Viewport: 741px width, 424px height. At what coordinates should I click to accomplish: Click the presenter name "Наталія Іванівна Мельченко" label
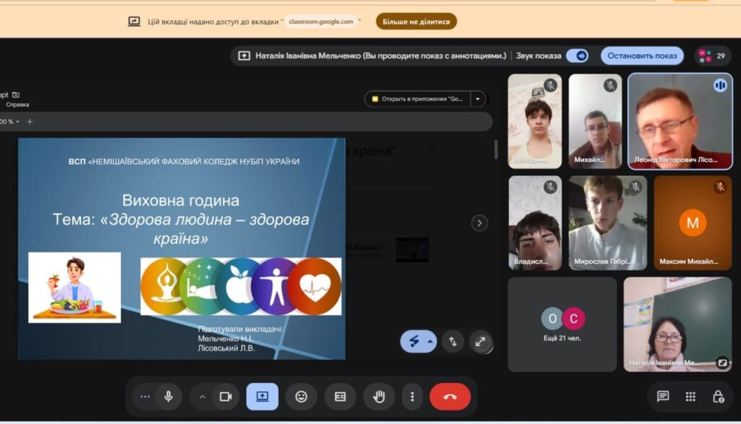(x=308, y=56)
